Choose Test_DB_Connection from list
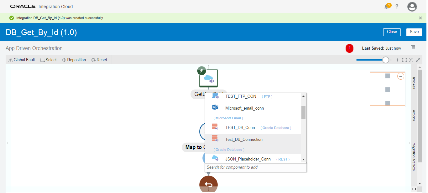428x193 pixels. [253, 144]
